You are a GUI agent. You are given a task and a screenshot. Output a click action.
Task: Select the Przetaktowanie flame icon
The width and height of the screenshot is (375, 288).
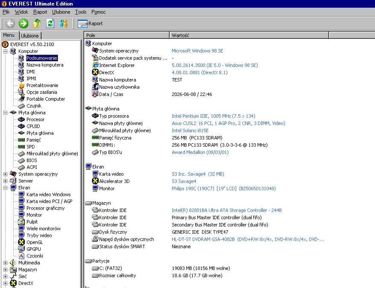tap(21, 85)
